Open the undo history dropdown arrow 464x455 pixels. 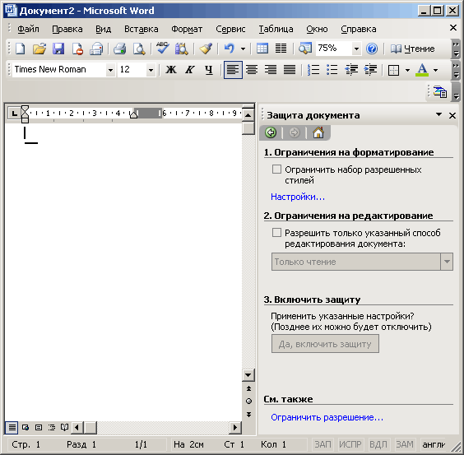243,49
